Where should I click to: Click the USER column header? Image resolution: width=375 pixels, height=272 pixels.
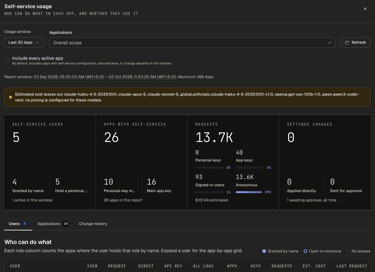pos(15,266)
